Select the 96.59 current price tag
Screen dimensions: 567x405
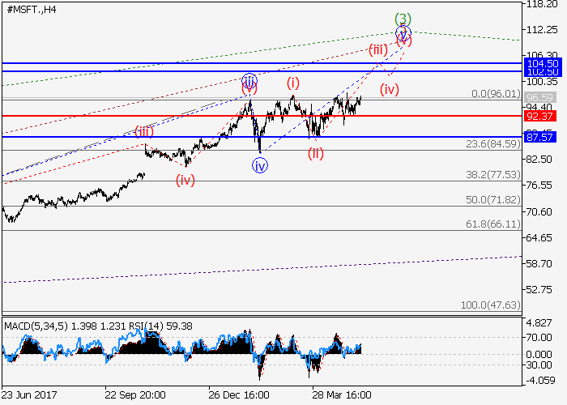coord(540,98)
